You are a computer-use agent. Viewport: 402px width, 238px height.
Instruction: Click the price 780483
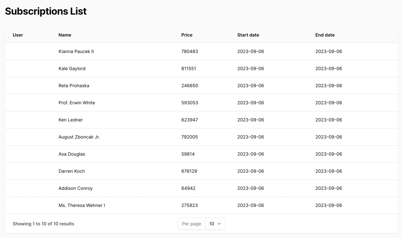[x=190, y=51]
